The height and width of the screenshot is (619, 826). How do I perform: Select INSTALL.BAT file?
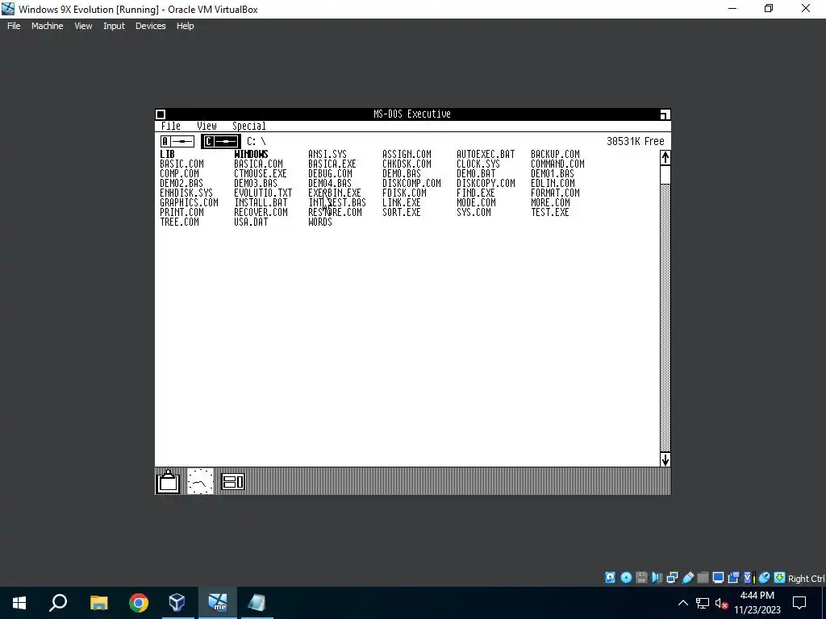point(261,202)
